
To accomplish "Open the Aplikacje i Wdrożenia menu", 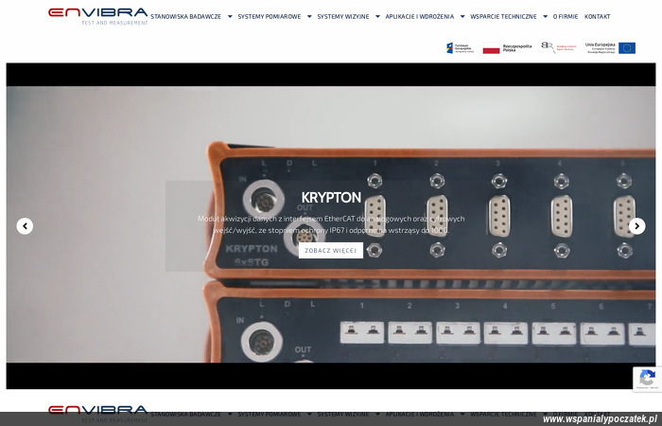I will pos(420,16).
